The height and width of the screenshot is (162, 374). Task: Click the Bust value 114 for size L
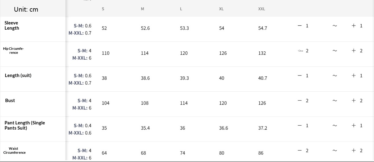click(184, 103)
